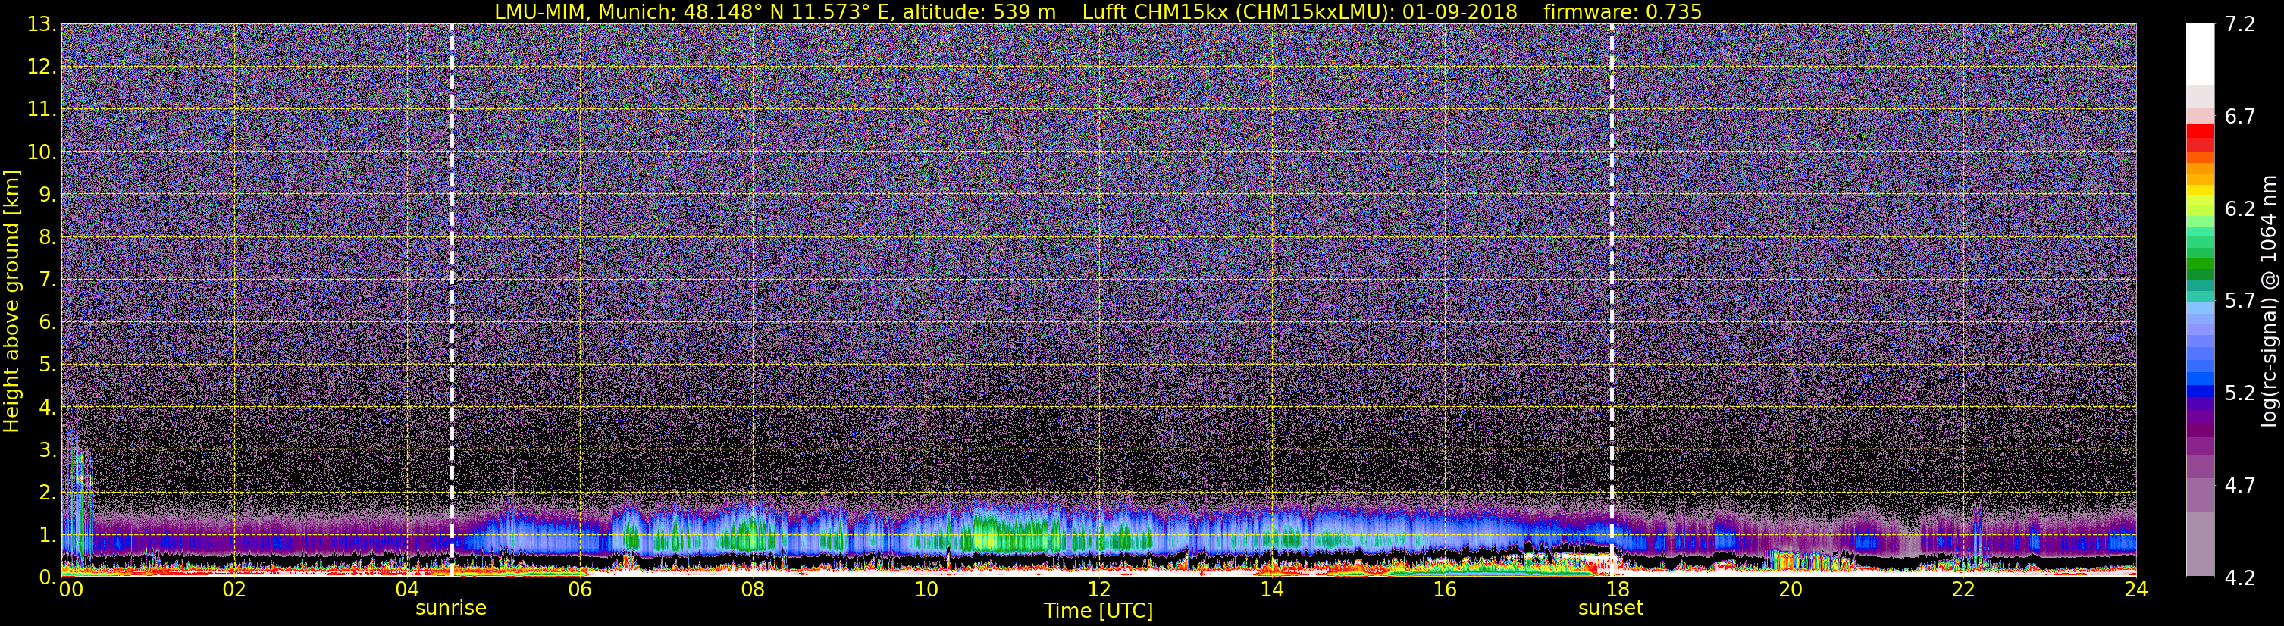
Task: Click the x-axis tick label '22'
Action: pos(1963,590)
